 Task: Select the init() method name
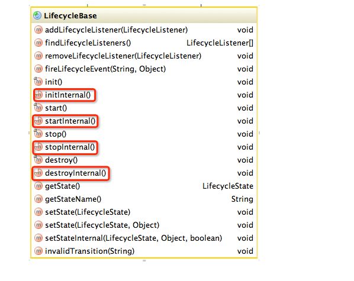(53, 82)
